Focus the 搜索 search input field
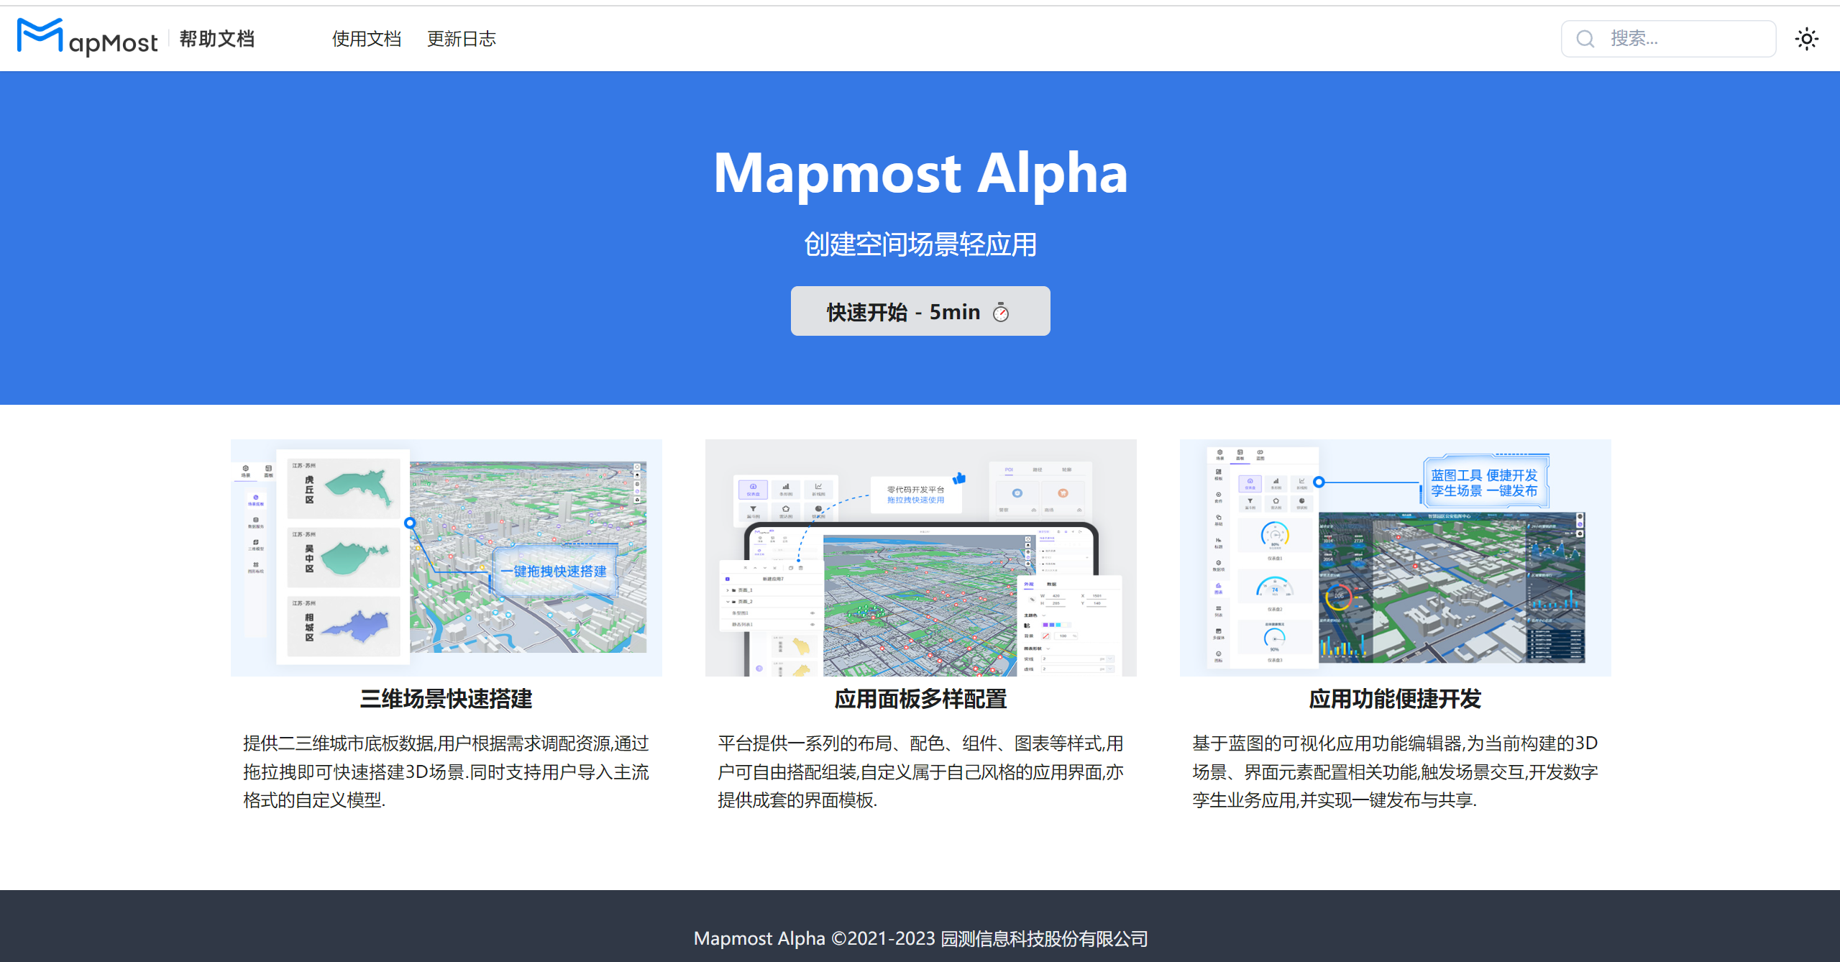Viewport: 1840px width, 962px height. click(x=1668, y=39)
